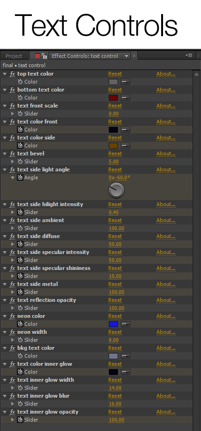Toggle stopwatch for text side diffuse Slider

[x=20, y=244]
